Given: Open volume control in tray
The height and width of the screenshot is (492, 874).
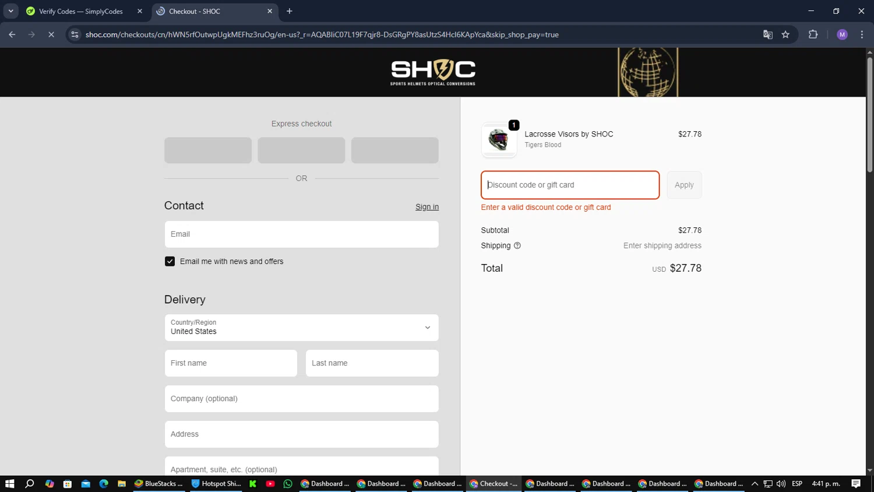Looking at the screenshot, I should coord(781,484).
